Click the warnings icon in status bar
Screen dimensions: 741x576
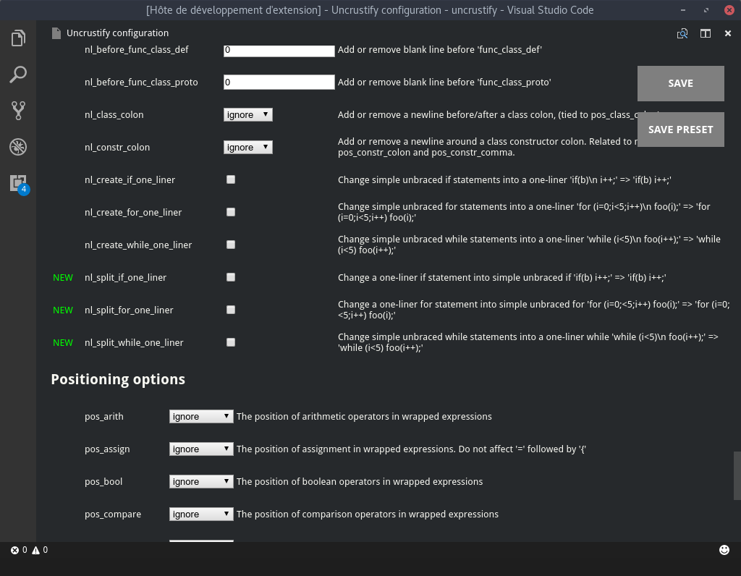36,550
